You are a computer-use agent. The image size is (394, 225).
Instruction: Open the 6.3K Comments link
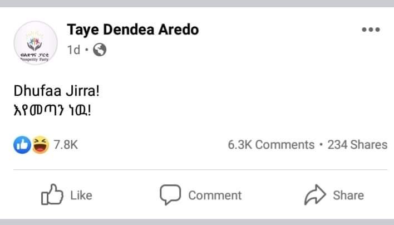[x=271, y=145]
